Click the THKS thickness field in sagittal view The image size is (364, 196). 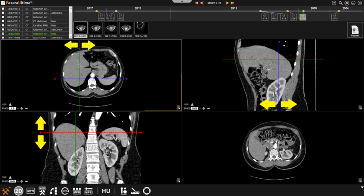pos(194,109)
